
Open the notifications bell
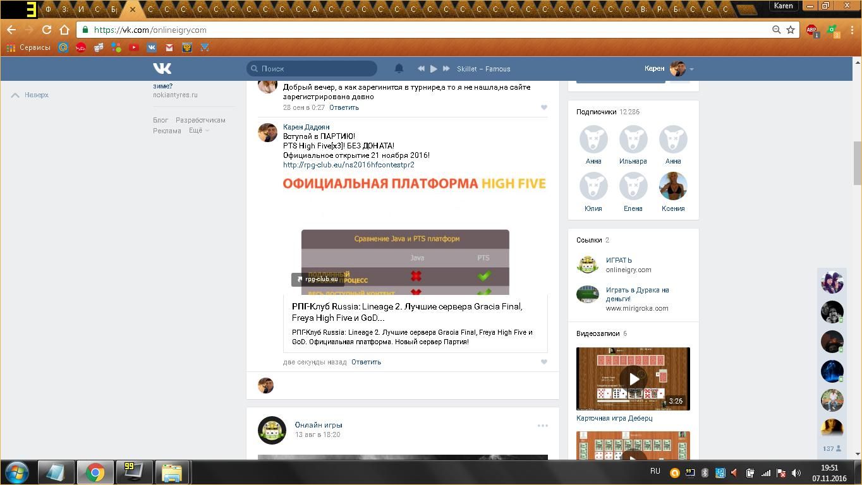click(x=399, y=68)
